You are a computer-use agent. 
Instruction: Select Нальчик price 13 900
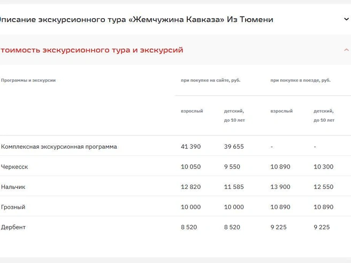click(x=280, y=187)
